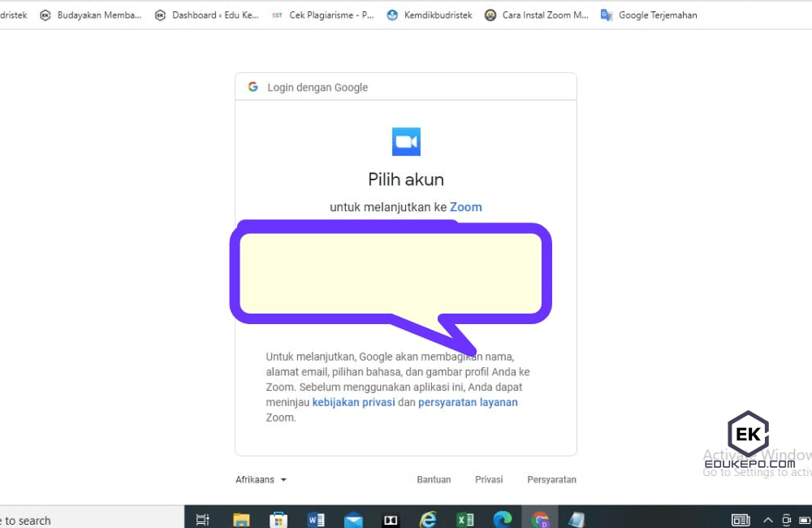Open the Google Terjemahan bookmark
Image resolution: width=812 pixels, height=528 pixels.
648,15
